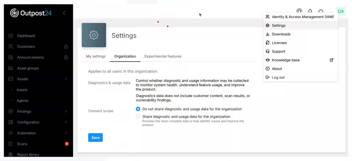Click the DA user avatar
Image resolution: width=352 pixels, height=161 pixels.
pyautogui.click(x=341, y=11)
